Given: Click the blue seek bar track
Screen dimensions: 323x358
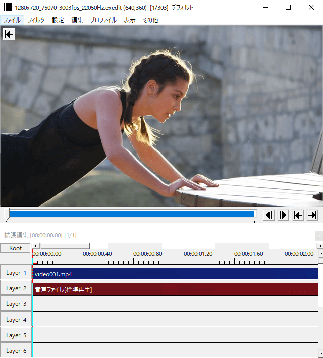Looking at the screenshot, I should tap(132, 214).
